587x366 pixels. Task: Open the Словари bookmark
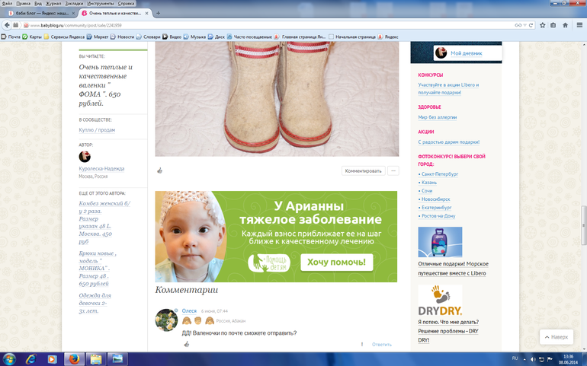tap(148, 37)
